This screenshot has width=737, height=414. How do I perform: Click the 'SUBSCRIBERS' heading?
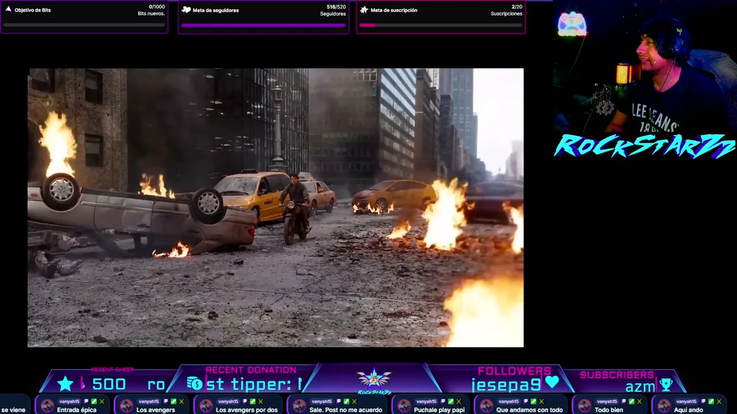click(x=617, y=375)
